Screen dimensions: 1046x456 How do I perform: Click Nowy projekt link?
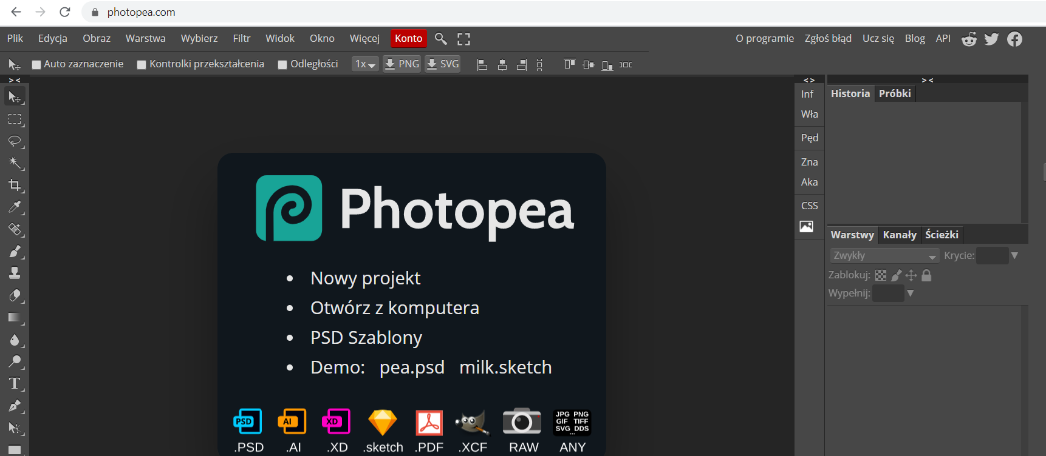coord(366,278)
